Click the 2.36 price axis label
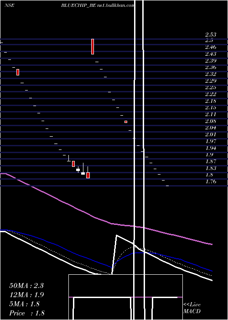Image resolution: width=228 pixels, height=320 pixels. [211, 67]
